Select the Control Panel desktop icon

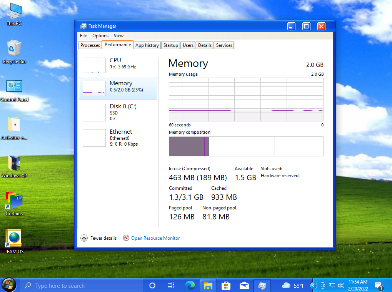point(14,91)
